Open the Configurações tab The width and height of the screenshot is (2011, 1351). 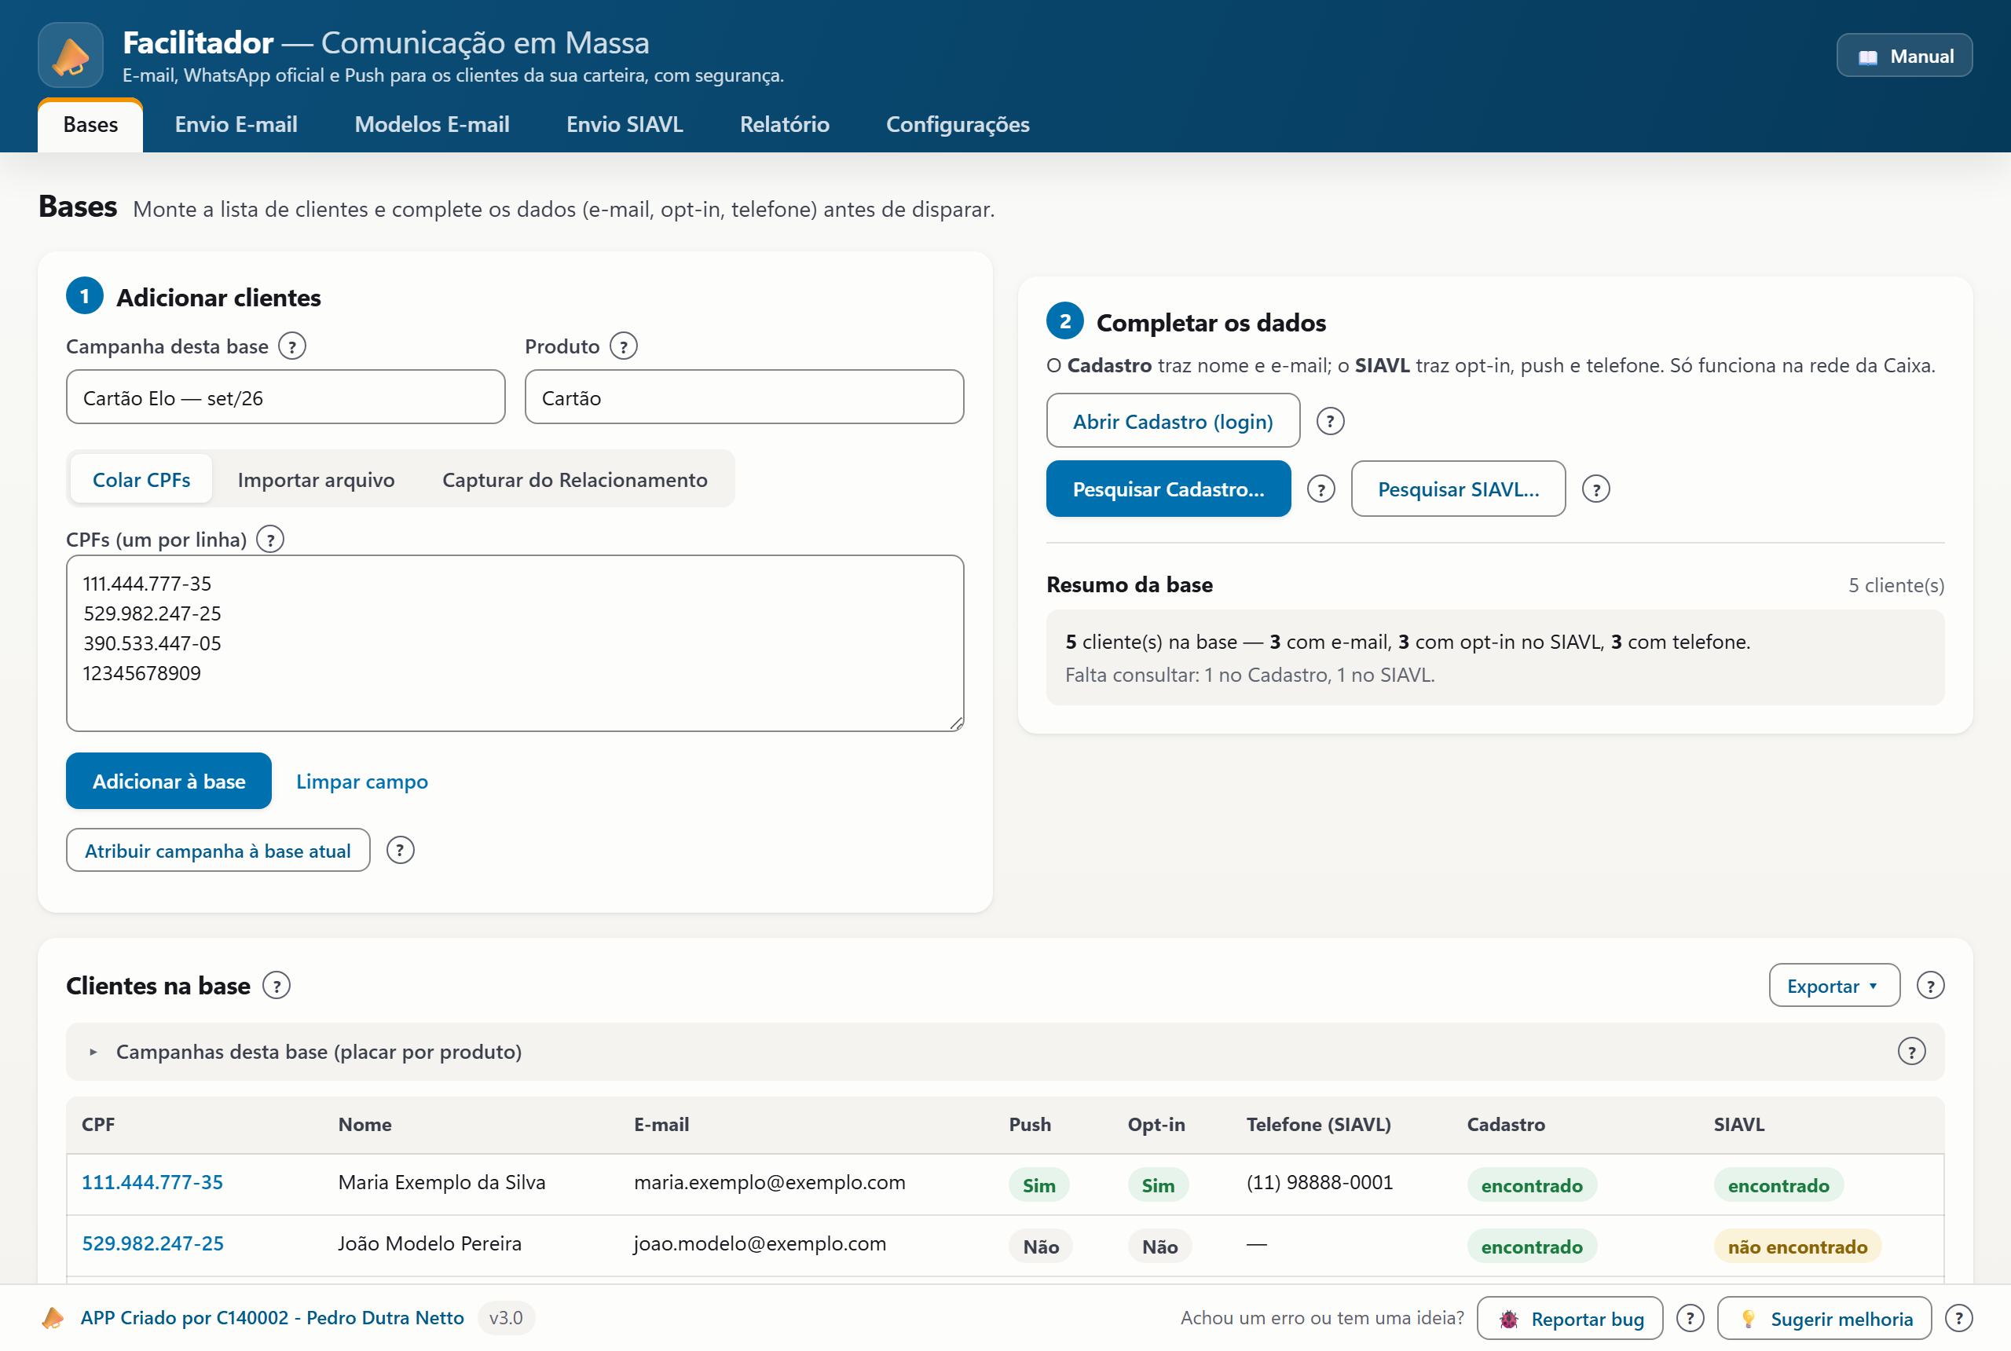click(958, 125)
